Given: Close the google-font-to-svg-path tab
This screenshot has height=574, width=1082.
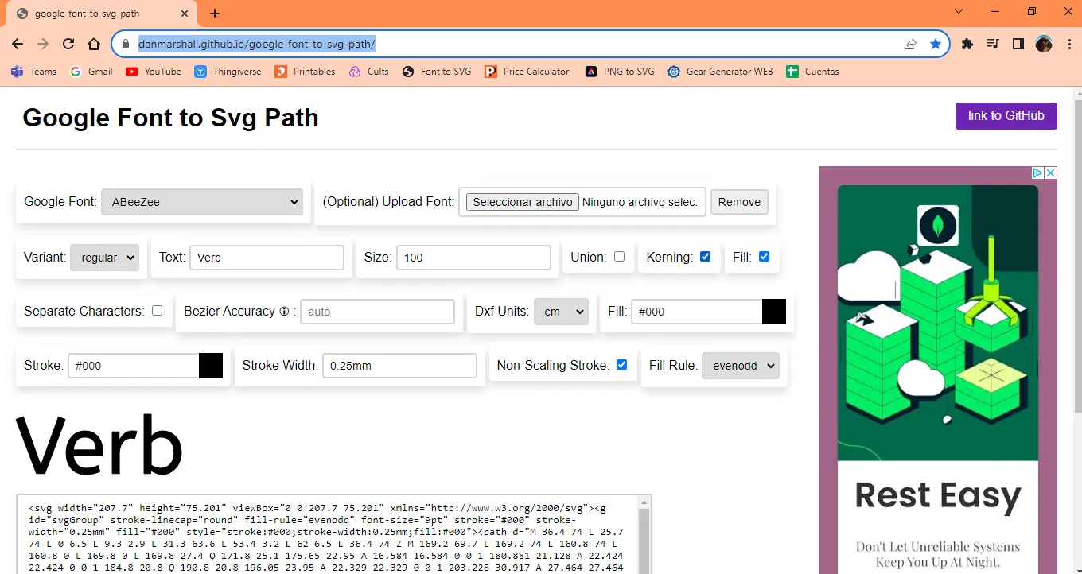Looking at the screenshot, I should tap(185, 14).
